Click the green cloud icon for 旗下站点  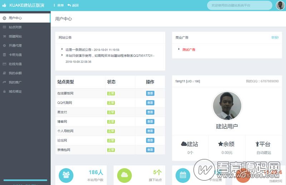tap(124, 175)
